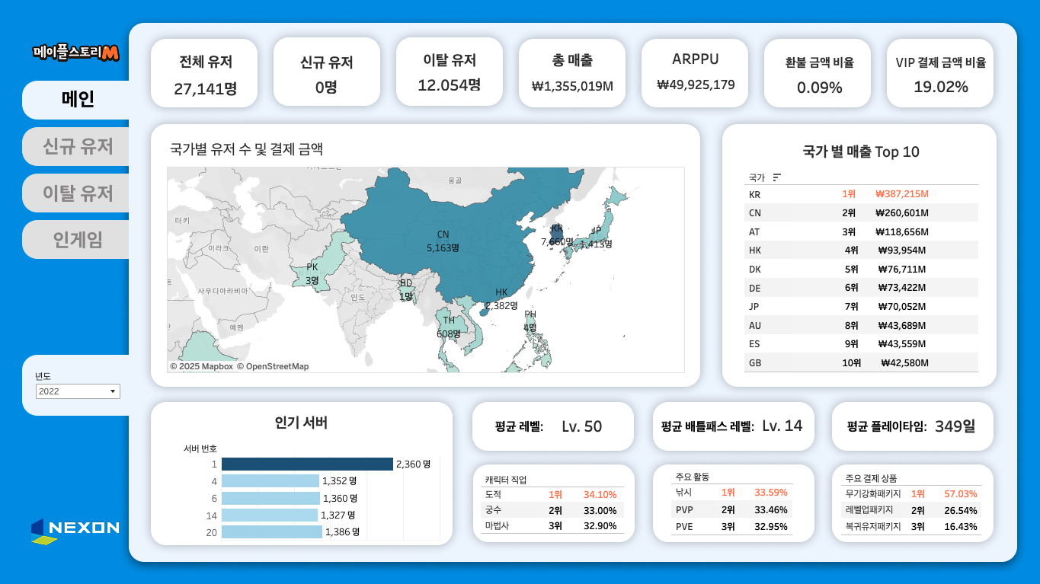
Task: Switch to the 신규 유저 tab
Action: (x=76, y=146)
